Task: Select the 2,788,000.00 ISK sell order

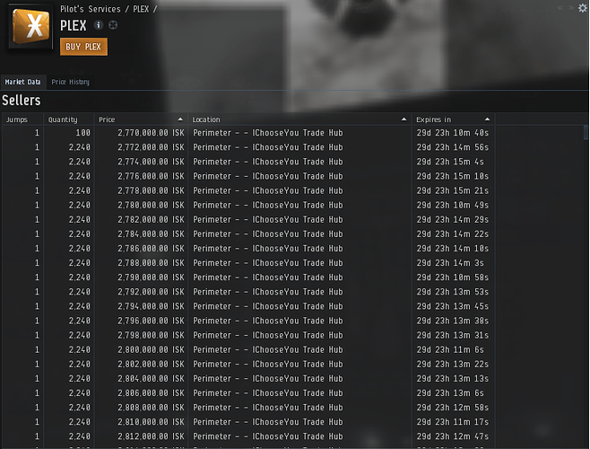Action: pyautogui.click(x=292, y=263)
